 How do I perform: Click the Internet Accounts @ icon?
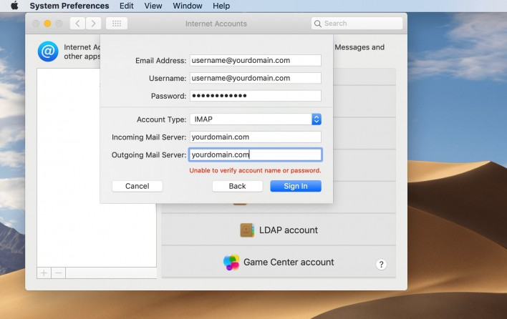[48, 52]
